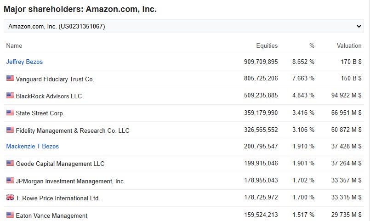Click the flag icon next to Eaton Vance
Screen dimensions: 370x221
point(10,215)
